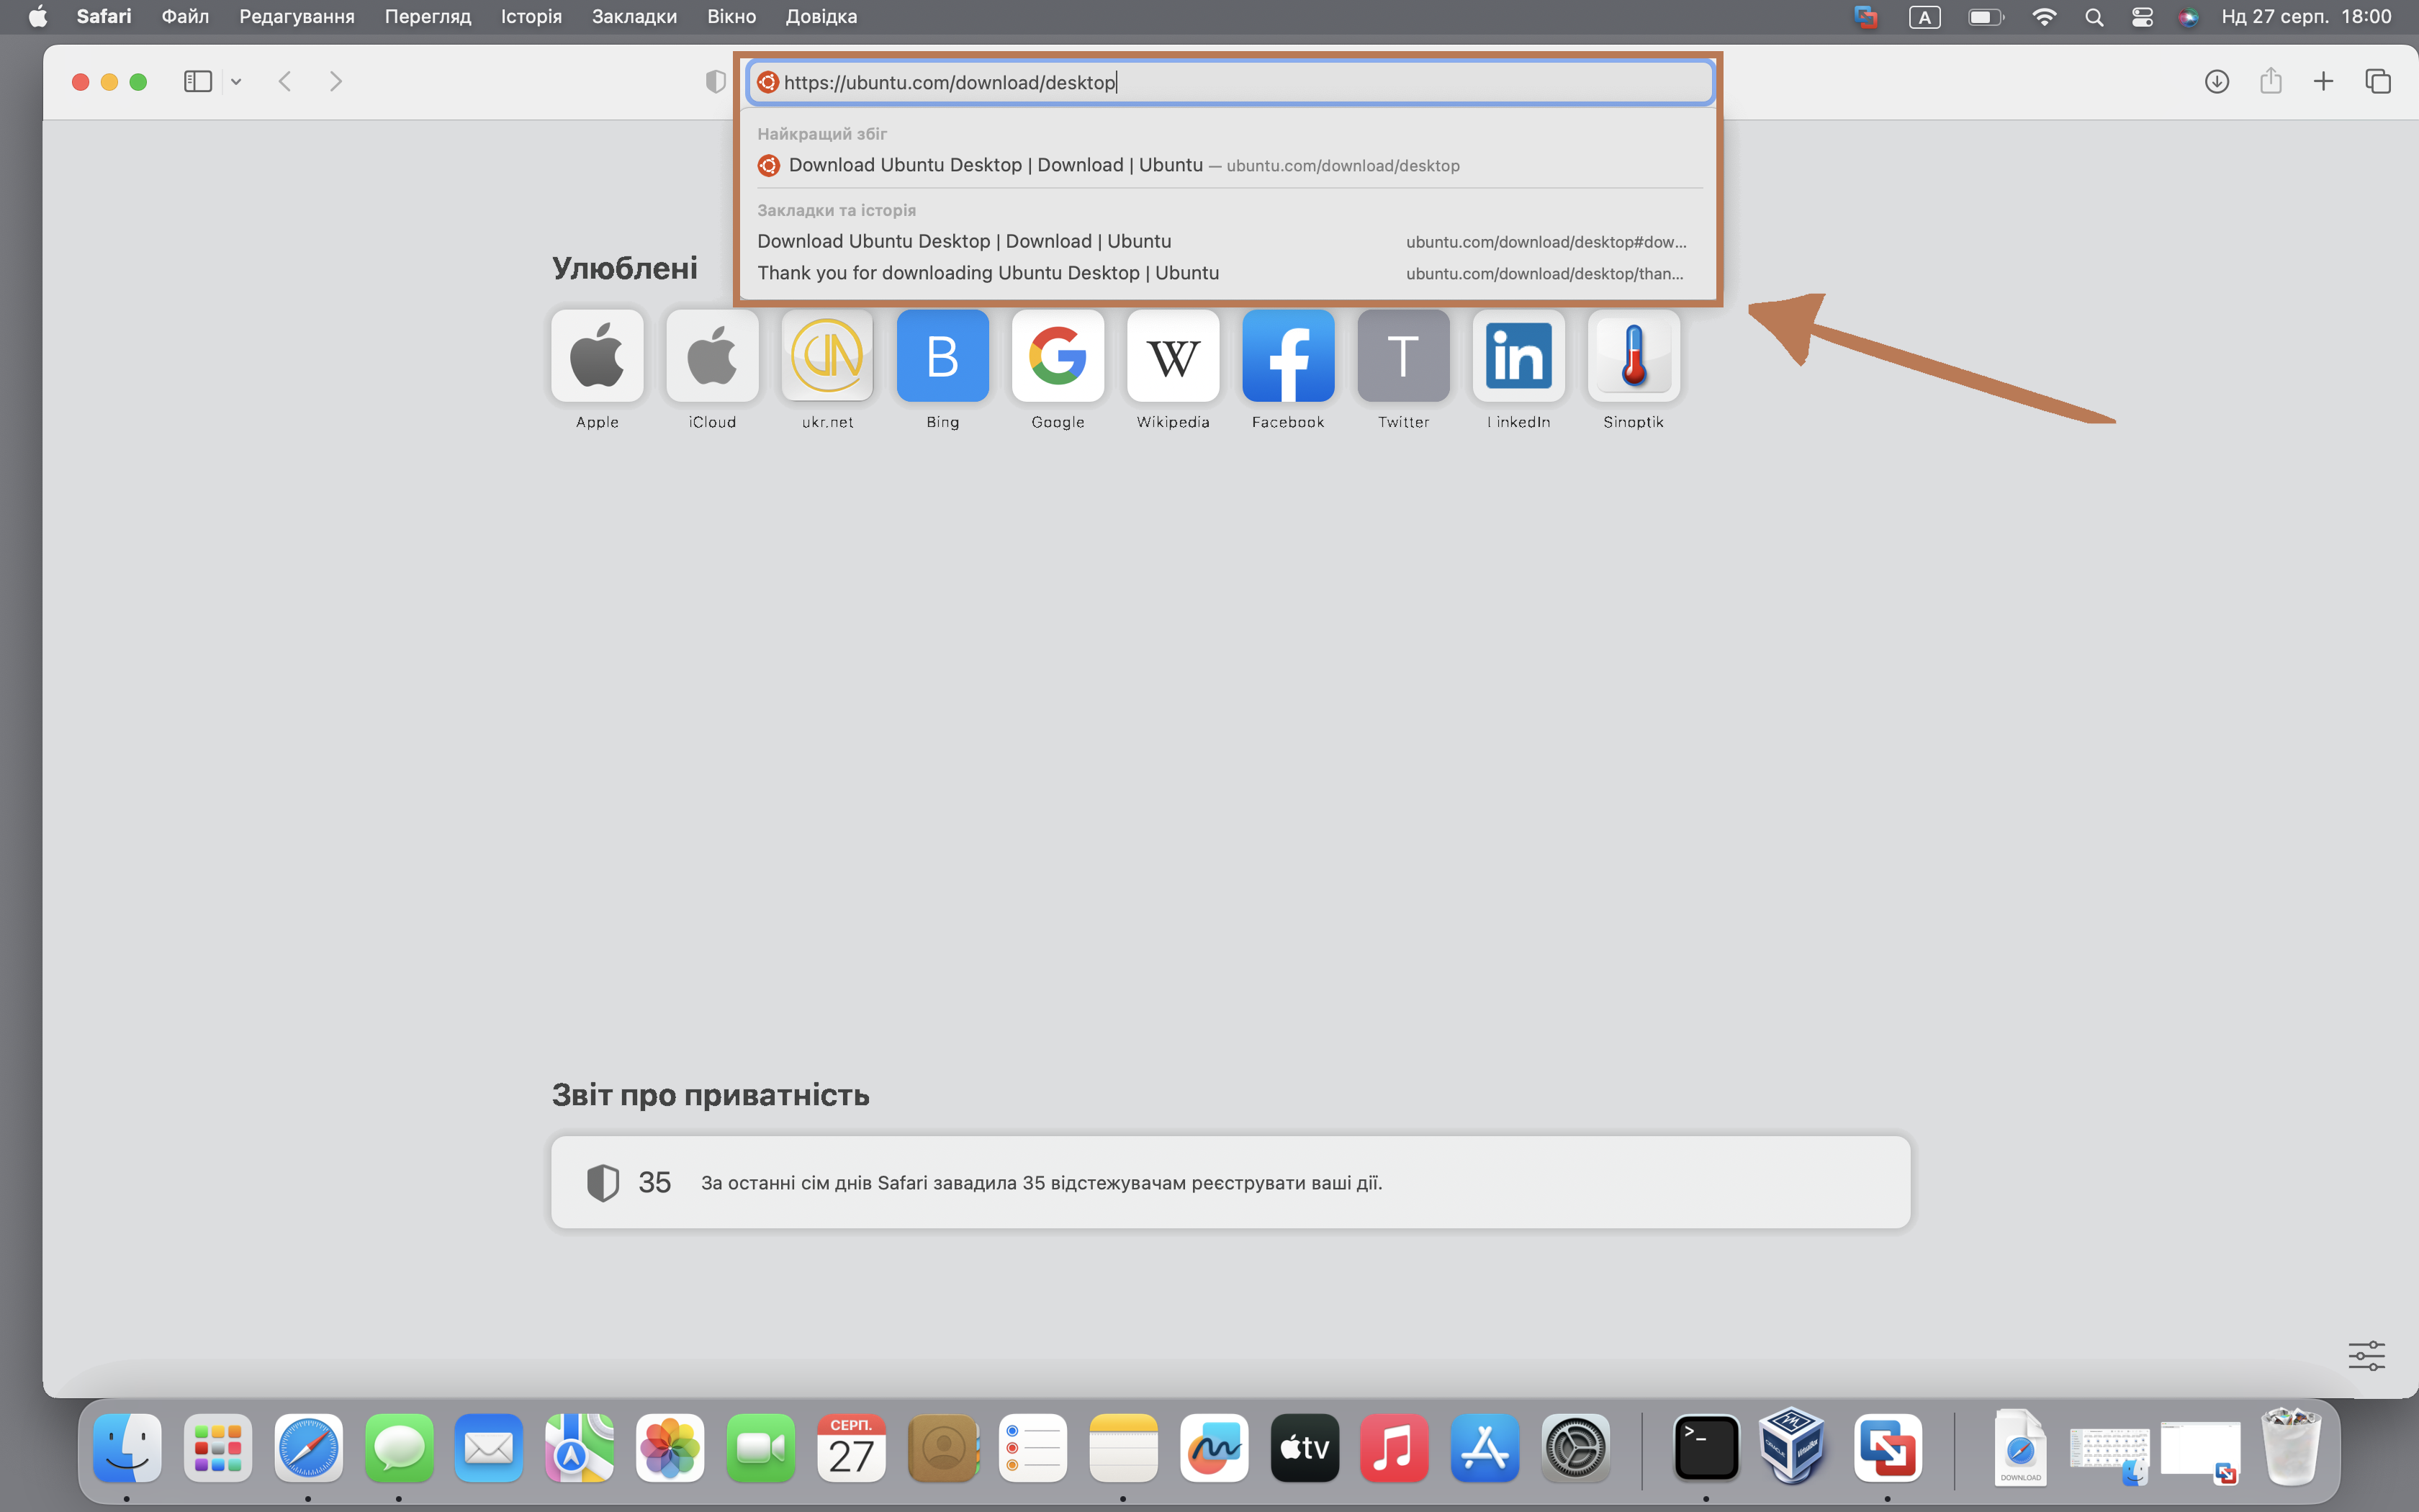Open Trash in the Dock
Viewport: 2419px width, 1512px height.
coord(2291,1447)
